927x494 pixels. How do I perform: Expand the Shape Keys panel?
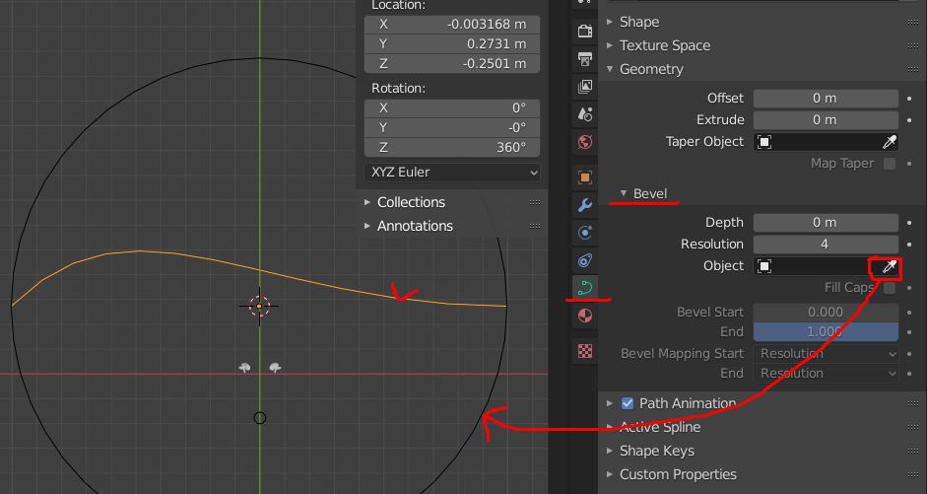coord(610,451)
